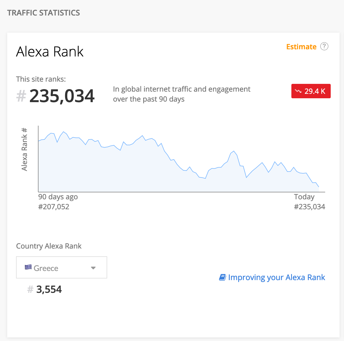Click the downward trend arrow icon
The width and height of the screenshot is (344, 341).
tap(298, 91)
